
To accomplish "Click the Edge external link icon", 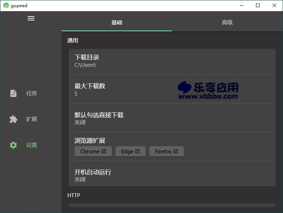I will 137,151.
